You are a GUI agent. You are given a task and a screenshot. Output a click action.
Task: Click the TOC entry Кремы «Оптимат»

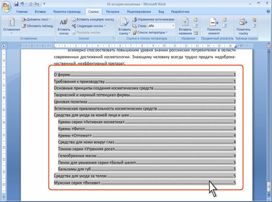point(147,135)
